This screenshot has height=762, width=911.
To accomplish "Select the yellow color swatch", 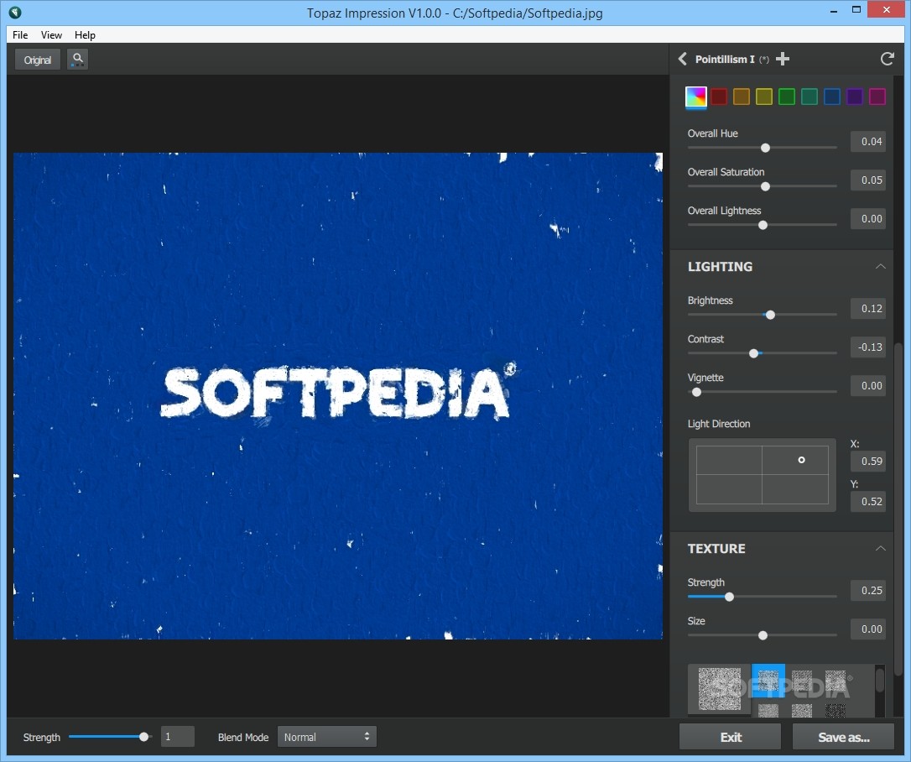I will (x=764, y=97).
